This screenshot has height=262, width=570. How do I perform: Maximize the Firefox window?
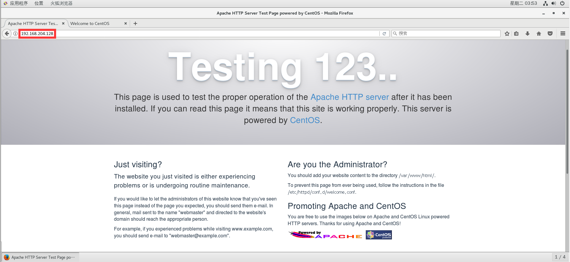coord(553,13)
